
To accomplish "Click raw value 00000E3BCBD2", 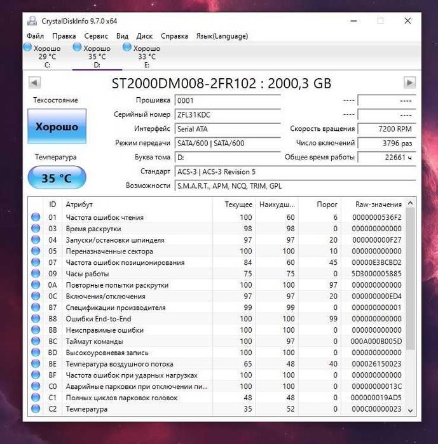I will (376, 262).
